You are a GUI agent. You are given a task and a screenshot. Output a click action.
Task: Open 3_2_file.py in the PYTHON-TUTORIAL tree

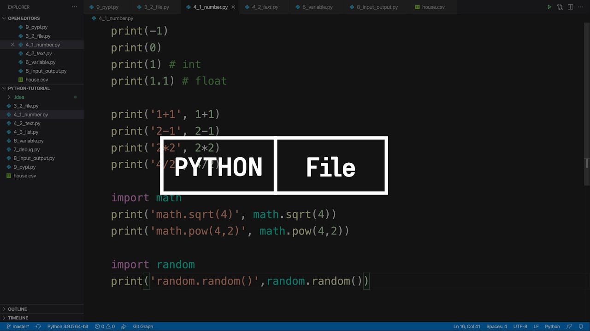click(x=41, y=106)
